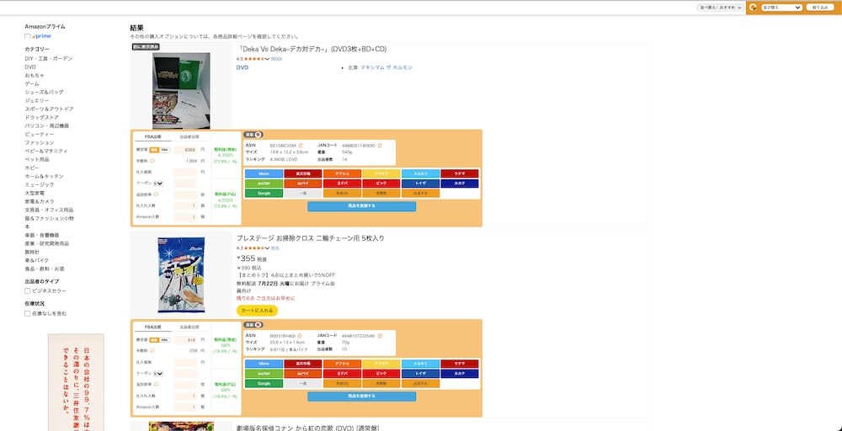Click 追加倍率 comment bubble in Deka Vs Deka panel
842x431 pixels.
click(157, 194)
